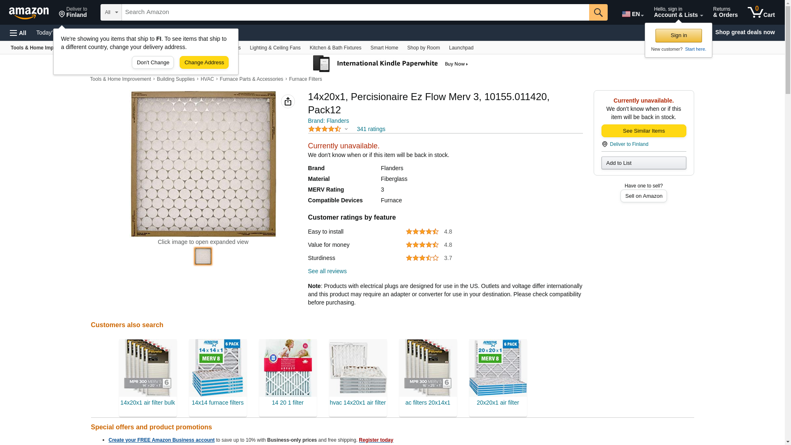Screen dimensions: 791x445
Task: Expand the Account & Lists menu
Action: click(x=678, y=12)
